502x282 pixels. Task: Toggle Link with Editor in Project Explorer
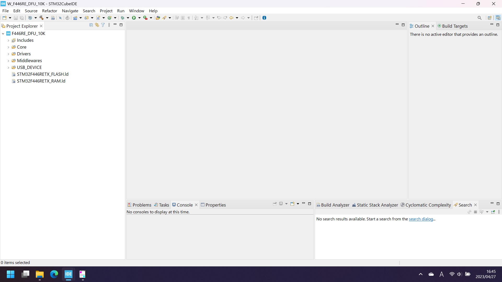pyautogui.click(x=97, y=25)
